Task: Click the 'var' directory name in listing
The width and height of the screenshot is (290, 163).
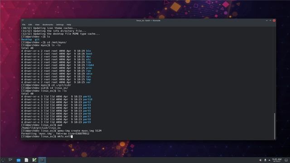Action: tap(88, 82)
